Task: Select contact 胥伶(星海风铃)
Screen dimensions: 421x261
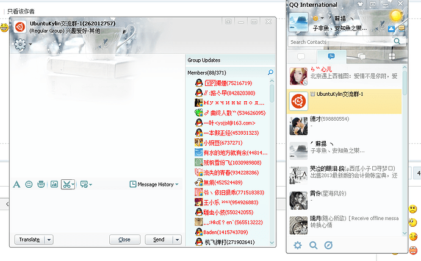Action: click(x=345, y=201)
